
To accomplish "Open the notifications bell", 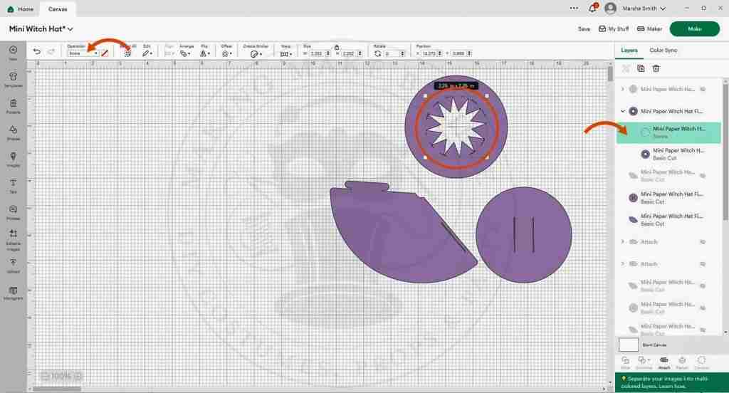I will (x=592, y=9).
